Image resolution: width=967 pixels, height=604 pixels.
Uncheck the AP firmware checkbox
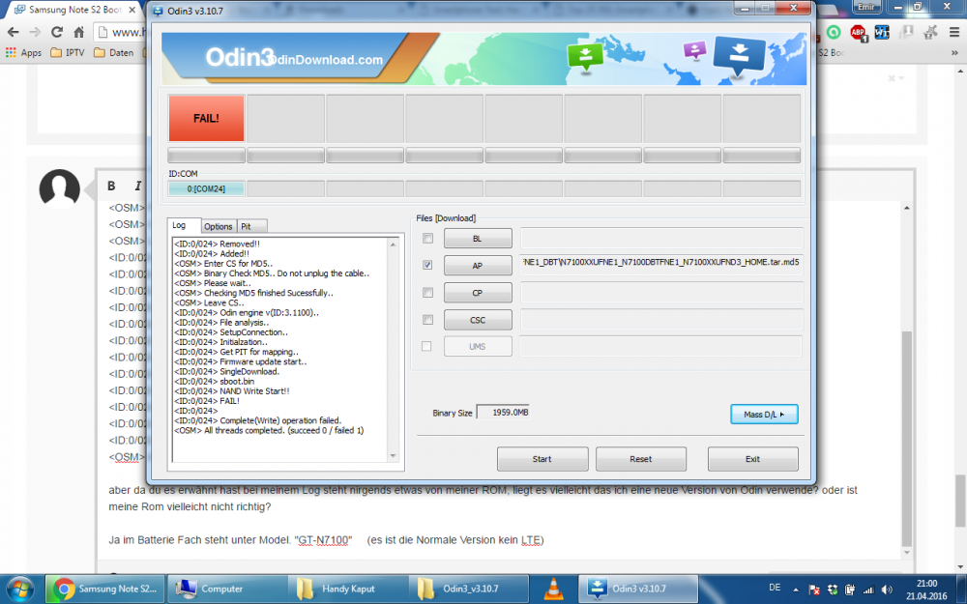click(x=426, y=266)
